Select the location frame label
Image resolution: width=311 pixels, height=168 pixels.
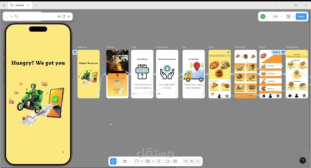click(x=110, y=47)
